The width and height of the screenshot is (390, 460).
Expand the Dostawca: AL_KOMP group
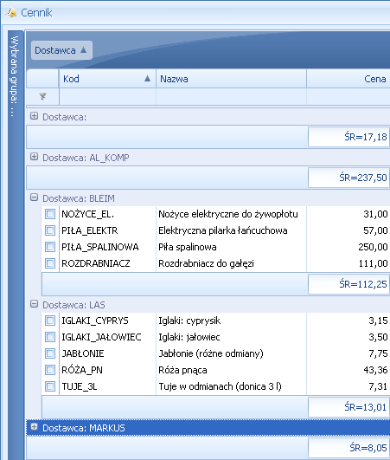tap(35, 157)
